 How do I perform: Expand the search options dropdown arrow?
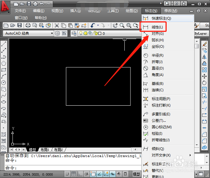coord(172,4)
